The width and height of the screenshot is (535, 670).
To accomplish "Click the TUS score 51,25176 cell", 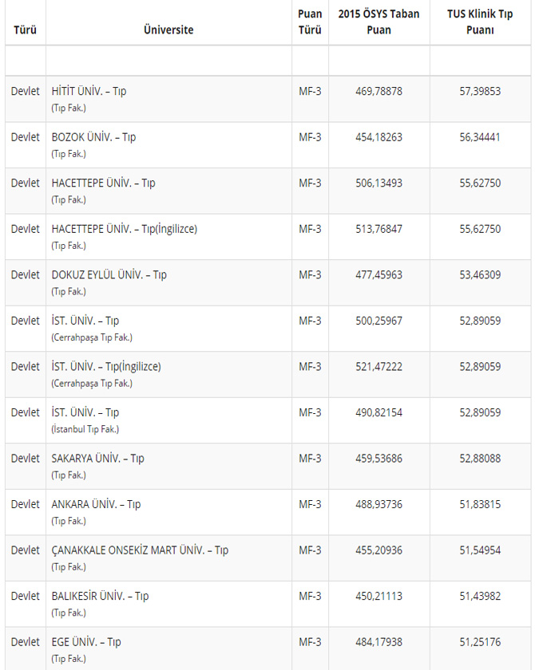I will point(480,642).
